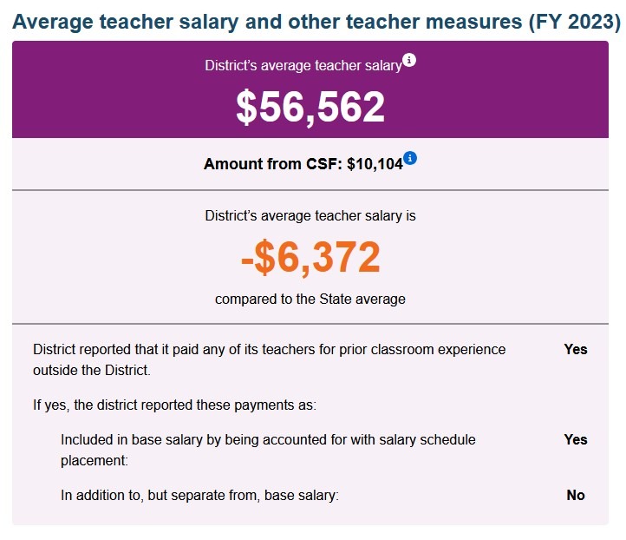Click the white 'District's average teacher salary' banner label

[303, 65]
